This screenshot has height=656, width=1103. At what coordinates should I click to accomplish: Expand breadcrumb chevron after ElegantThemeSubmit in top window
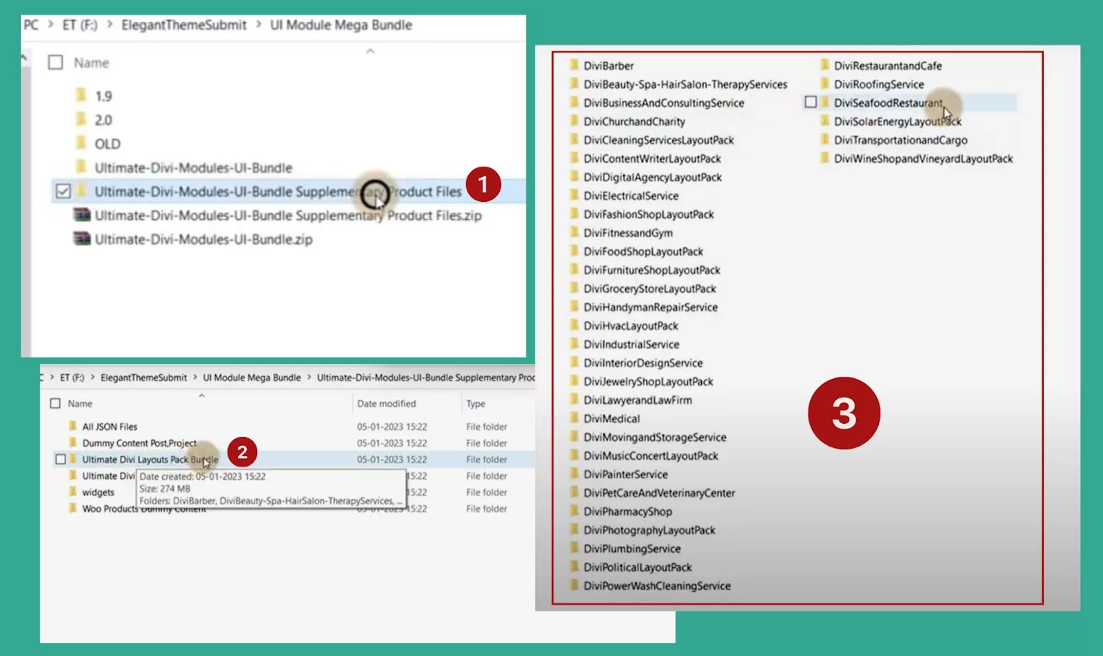click(259, 25)
